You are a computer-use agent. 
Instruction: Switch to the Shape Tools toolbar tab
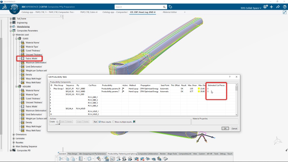[x=172, y=154]
